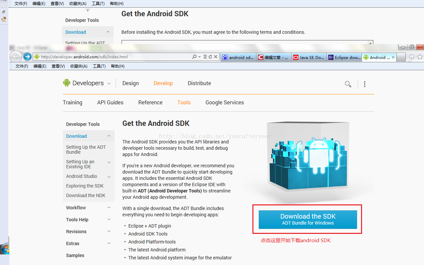Switch to the 'android sd...' browser tab
This screenshot has width=424, height=265.
point(238,57)
